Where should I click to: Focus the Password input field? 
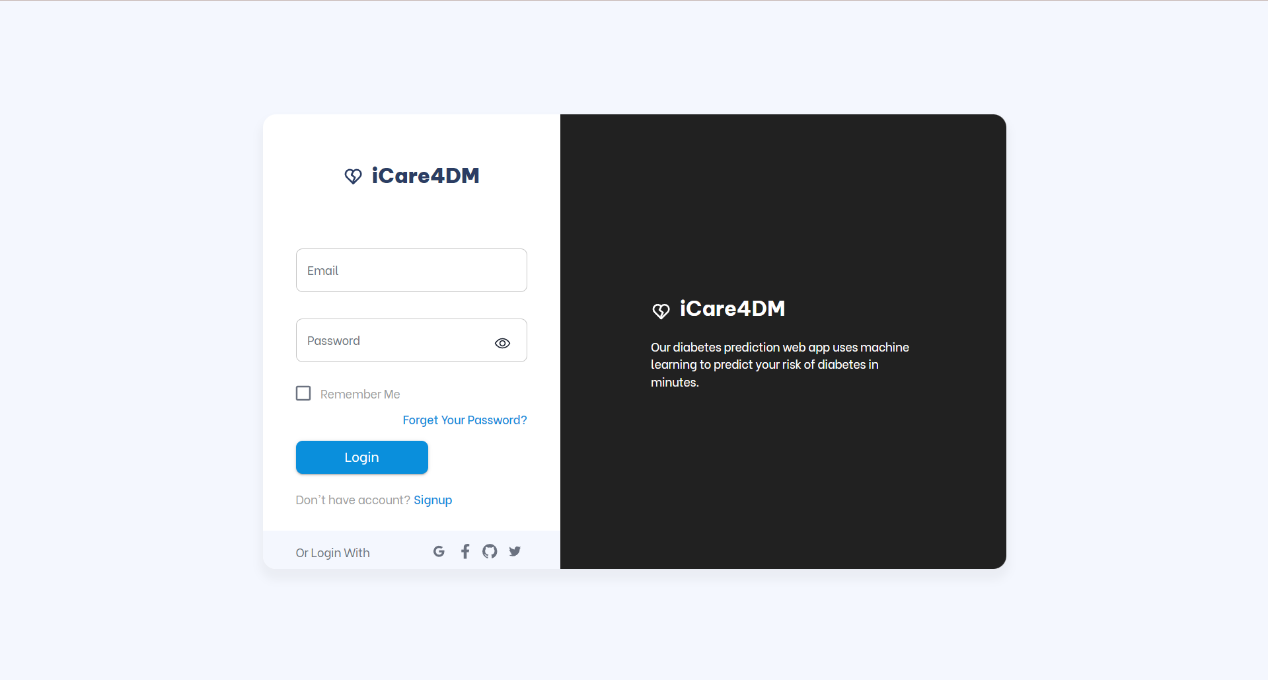coord(396,340)
